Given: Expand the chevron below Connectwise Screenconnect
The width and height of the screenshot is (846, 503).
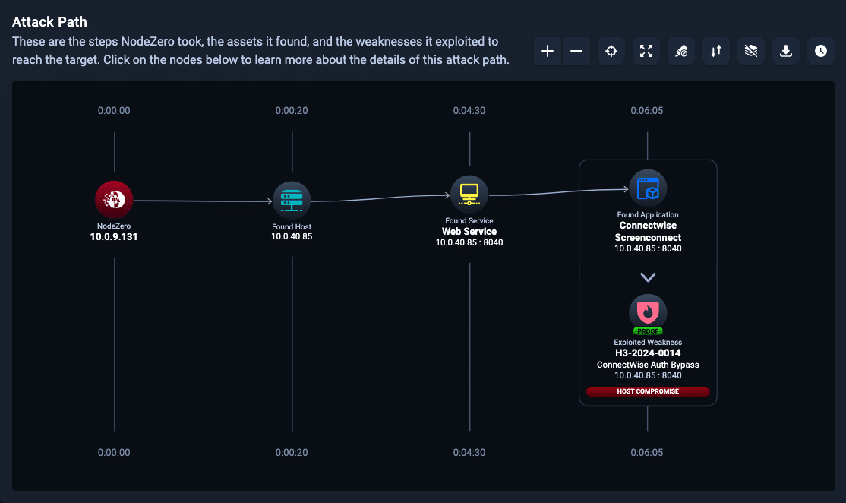Looking at the screenshot, I should point(648,277).
